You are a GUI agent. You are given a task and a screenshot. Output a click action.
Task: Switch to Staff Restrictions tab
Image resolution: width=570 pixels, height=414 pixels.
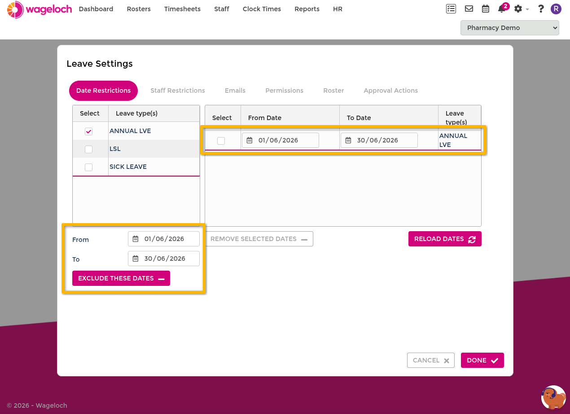click(178, 91)
